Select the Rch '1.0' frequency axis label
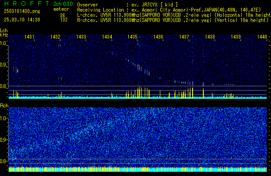The image size is (271, 176). 3,118
